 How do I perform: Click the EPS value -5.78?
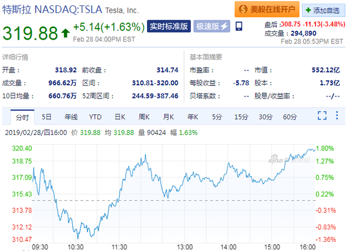(x=241, y=83)
